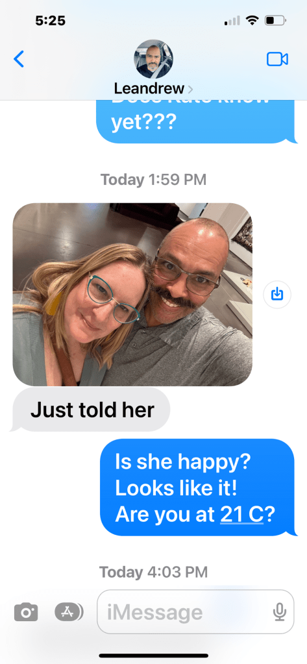
Task: Tap the Today 1:59 PM timestamp
Action: pos(153,180)
